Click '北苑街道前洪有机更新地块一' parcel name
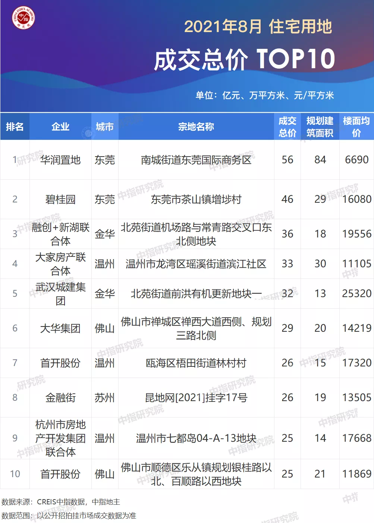The image size is (374, 523). pyautogui.click(x=196, y=294)
